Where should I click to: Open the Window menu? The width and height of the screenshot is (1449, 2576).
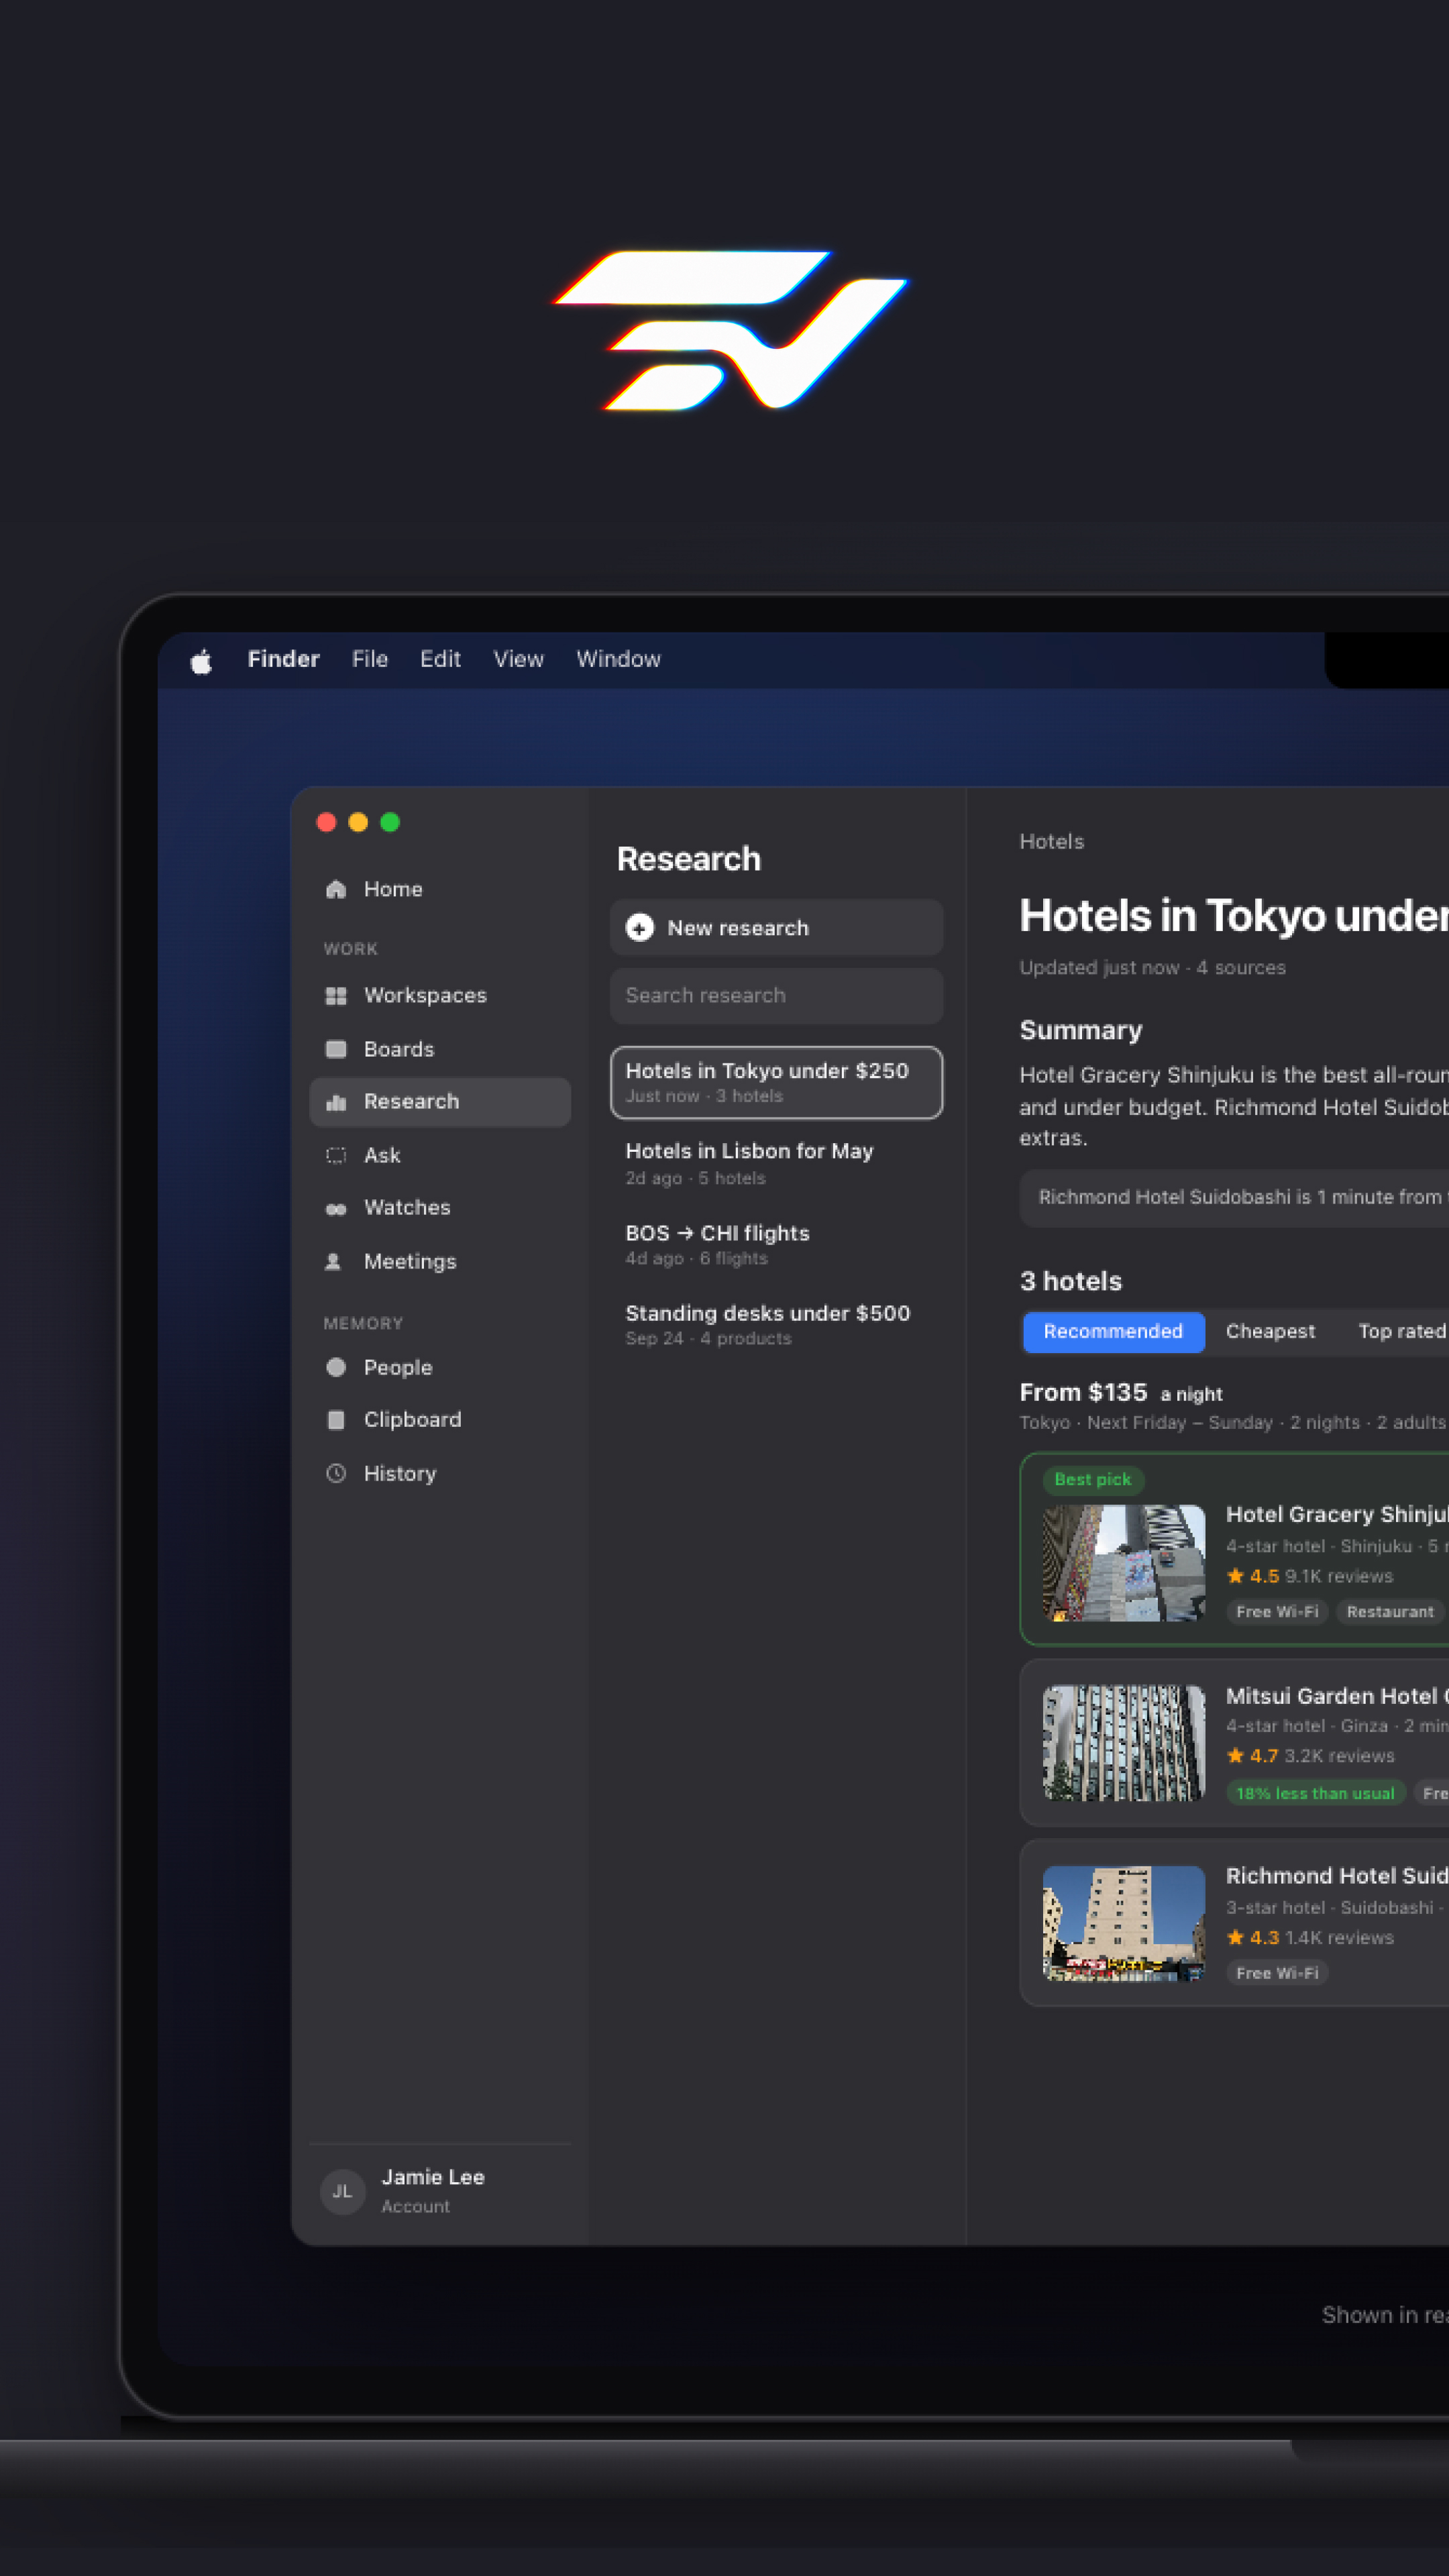pyautogui.click(x=618, y=659)
